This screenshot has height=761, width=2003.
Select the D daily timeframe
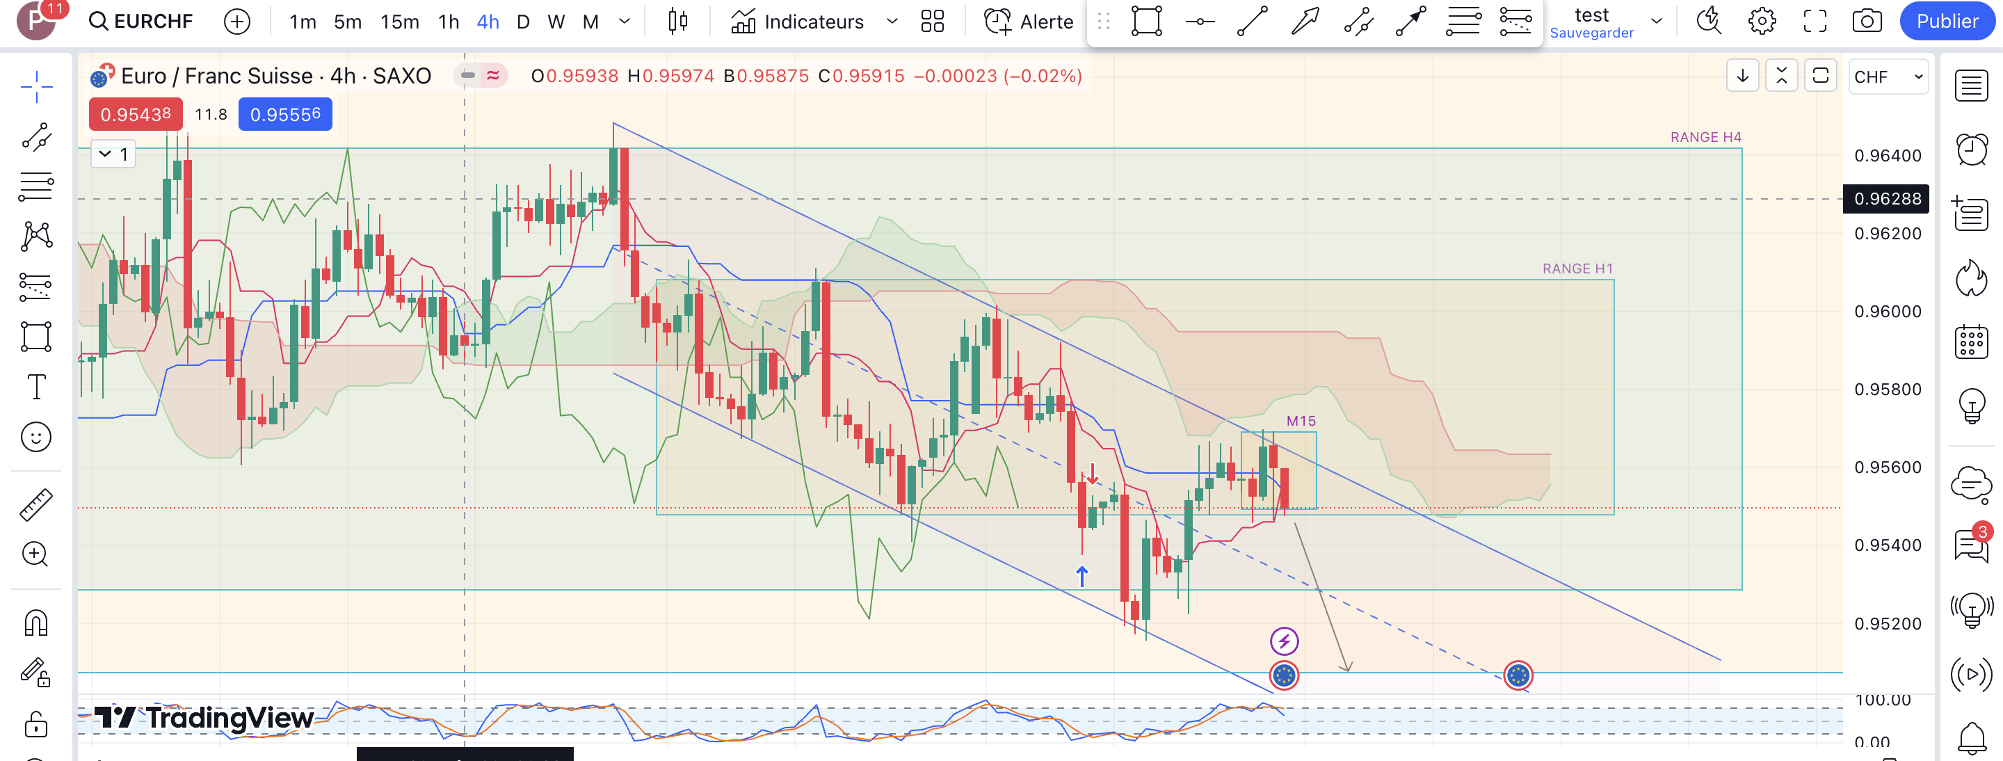[523, 22]
